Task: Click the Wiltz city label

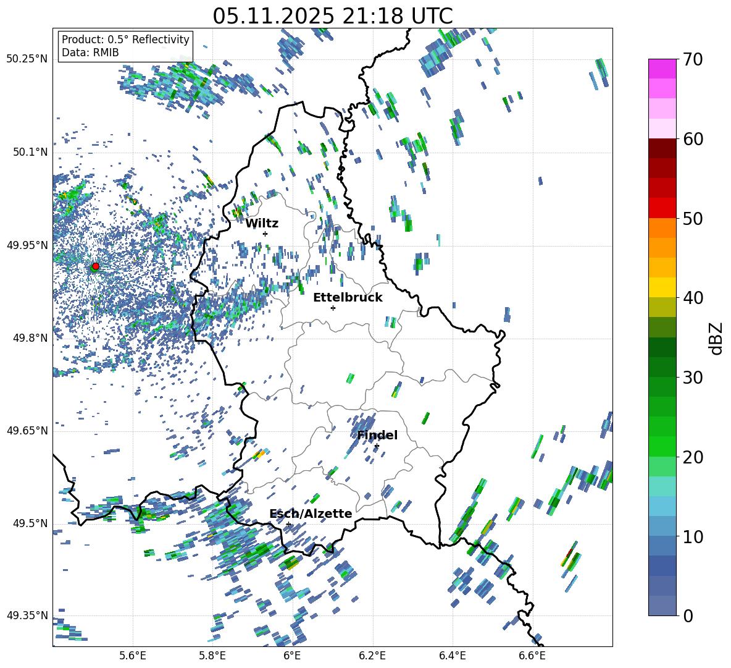Action: (262, 224)
